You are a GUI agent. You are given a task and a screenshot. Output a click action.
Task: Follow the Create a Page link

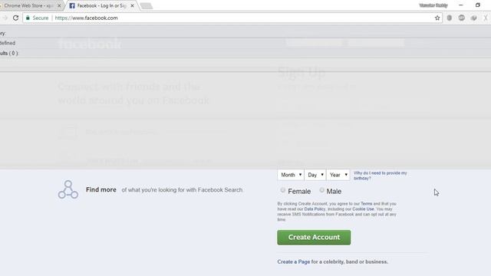pyautogui.click(x=293, y=262)
